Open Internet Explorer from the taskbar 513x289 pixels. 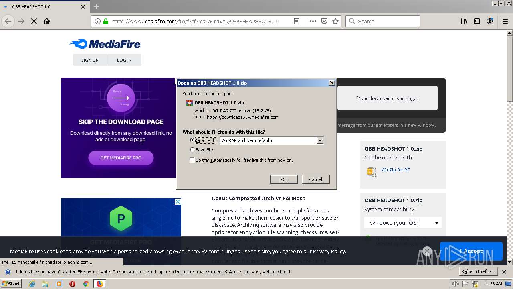tap(32, 284)
